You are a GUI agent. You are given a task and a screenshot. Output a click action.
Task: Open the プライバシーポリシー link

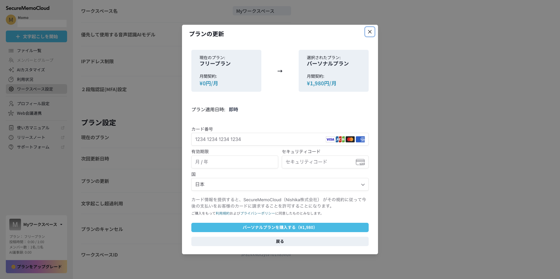pos(258,213)
